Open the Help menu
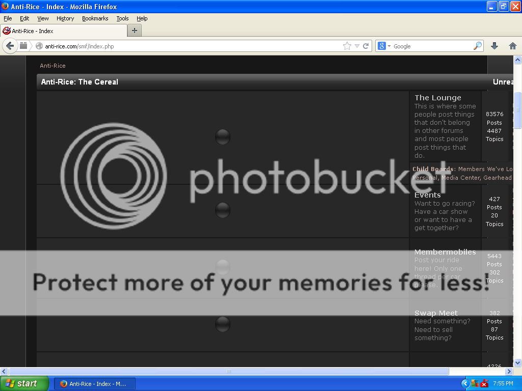Viewport: 522px width, 391px height. pos(142,18)
